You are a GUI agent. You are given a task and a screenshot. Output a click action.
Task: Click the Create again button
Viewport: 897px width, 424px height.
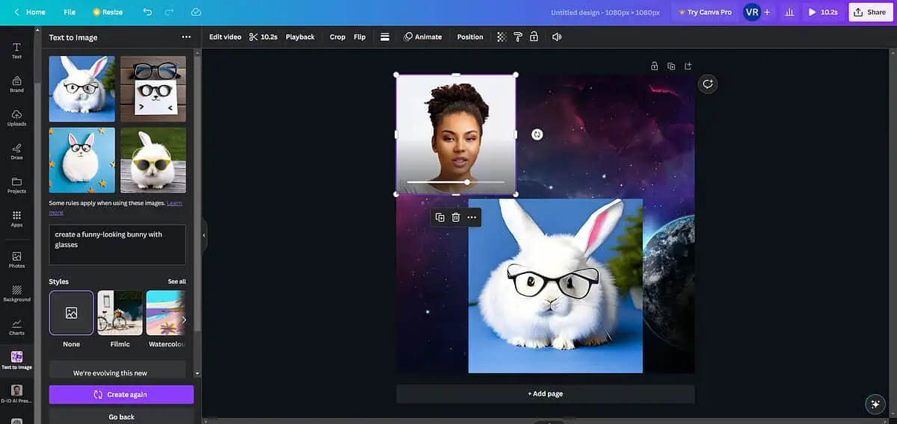[121, 394]
